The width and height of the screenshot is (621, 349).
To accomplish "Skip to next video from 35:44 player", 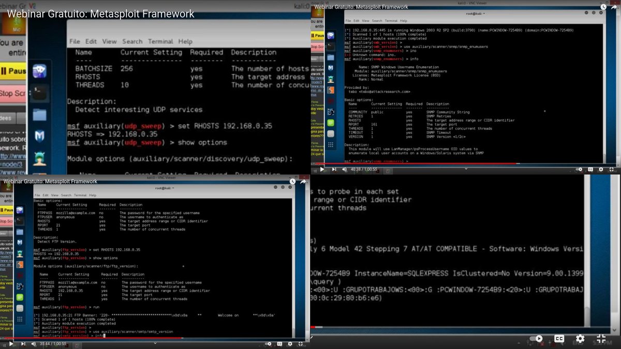I will [23, 343].
